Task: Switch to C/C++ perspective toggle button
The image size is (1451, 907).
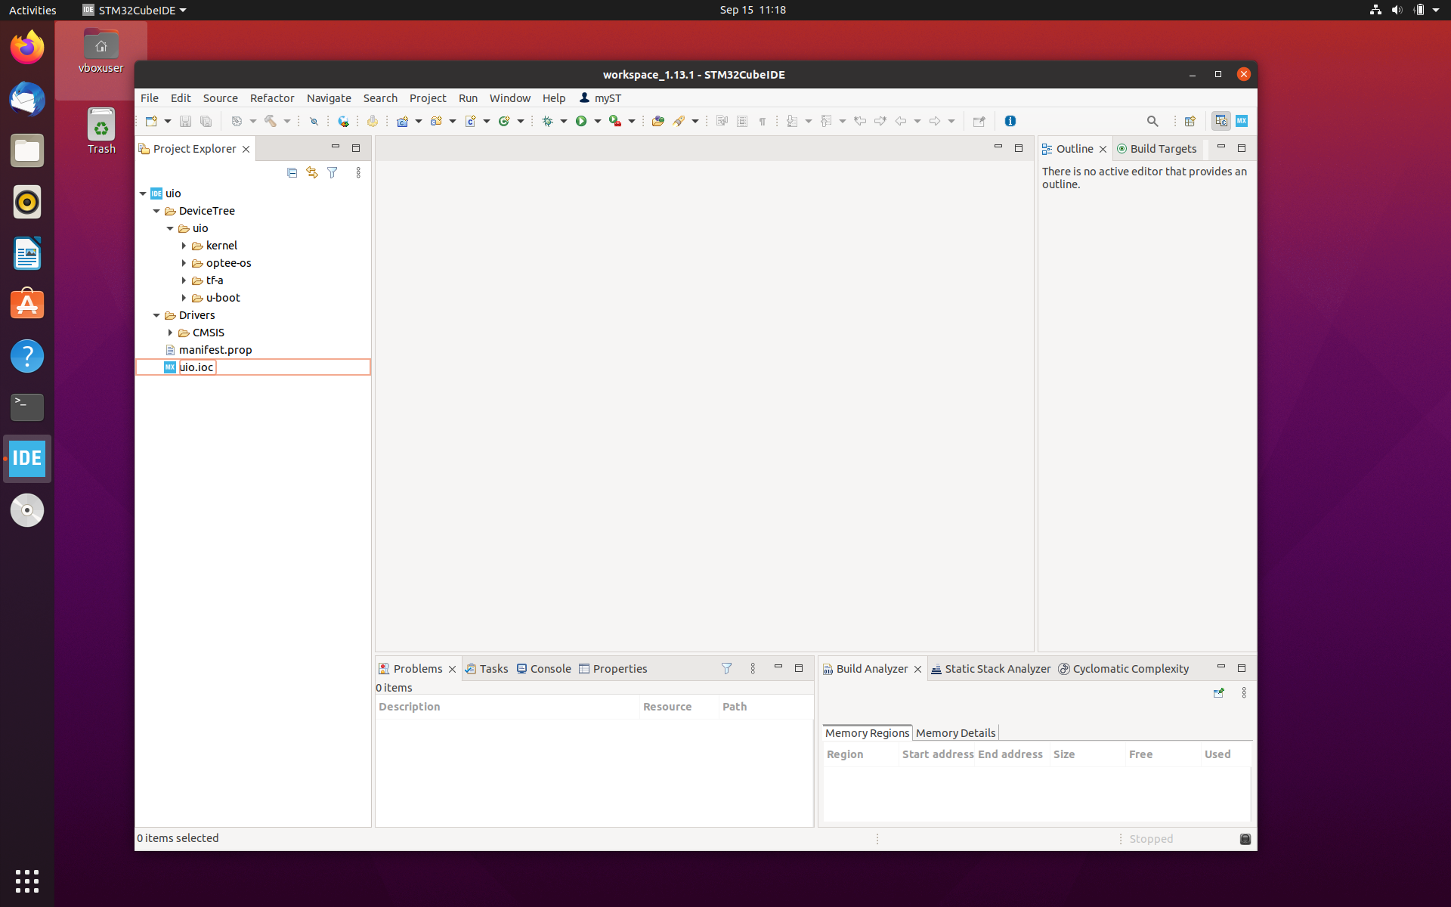Action: (x=1221, y=121)
